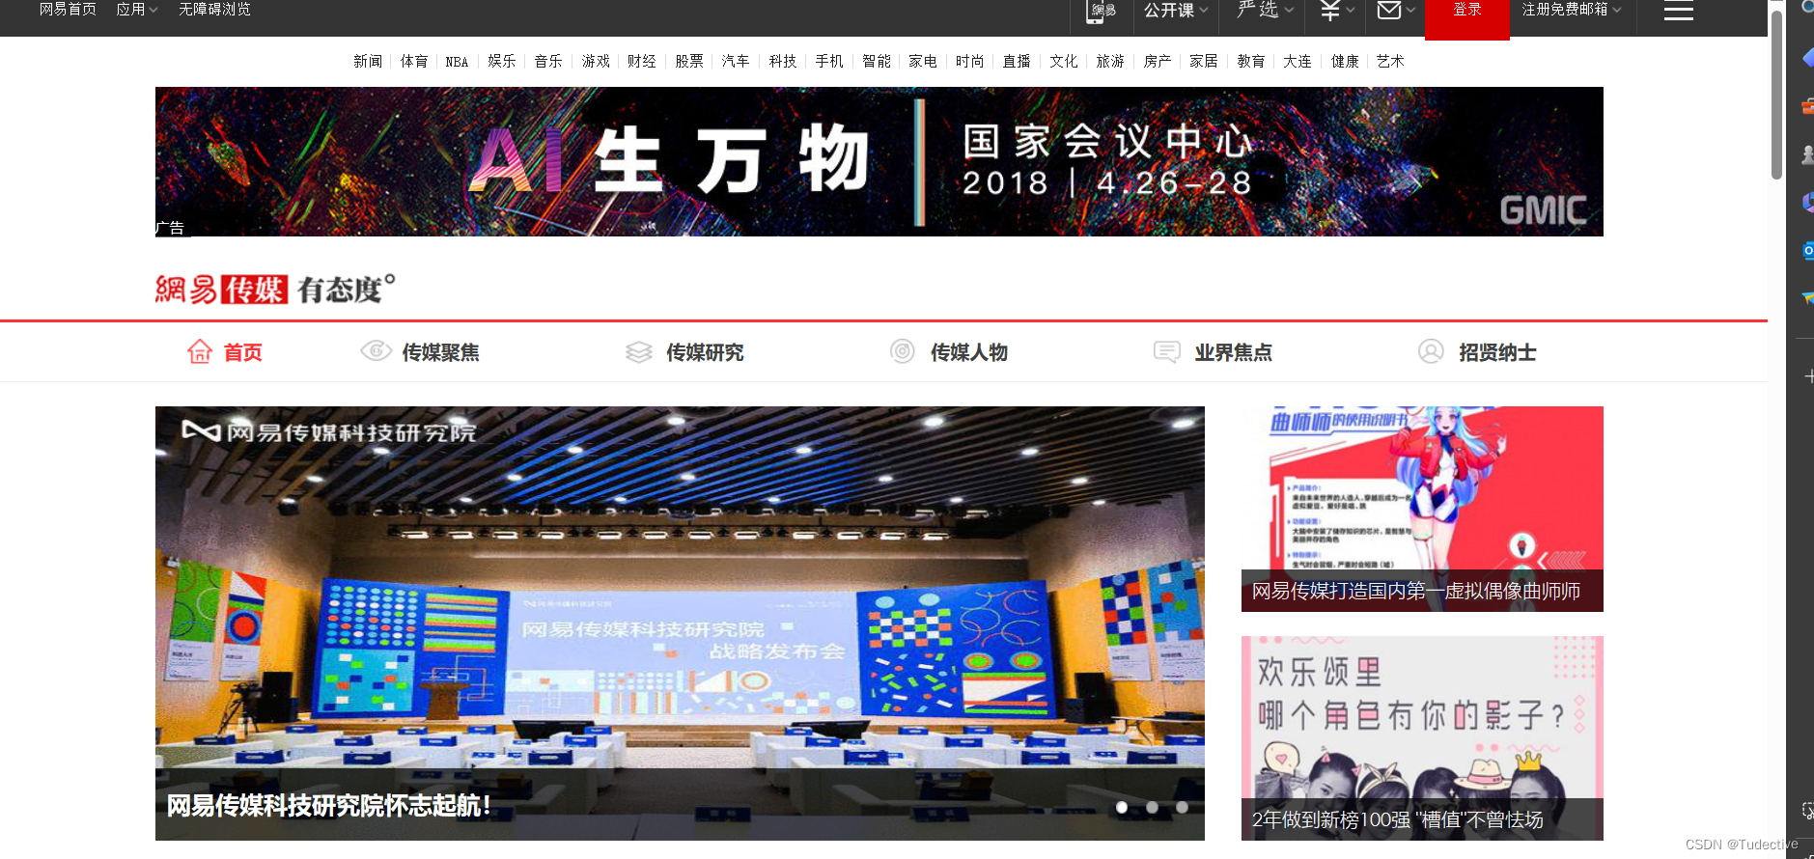
Task: Click the 网易传媒科技研究院怀志起航 headline
Action: 330,805
